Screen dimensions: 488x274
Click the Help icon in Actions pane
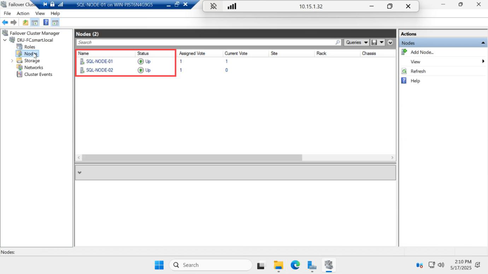pos(404,81)
